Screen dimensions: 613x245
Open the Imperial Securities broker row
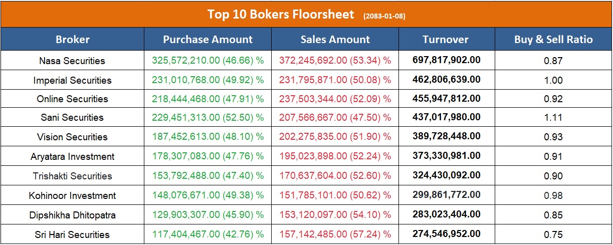pos(72,80)
